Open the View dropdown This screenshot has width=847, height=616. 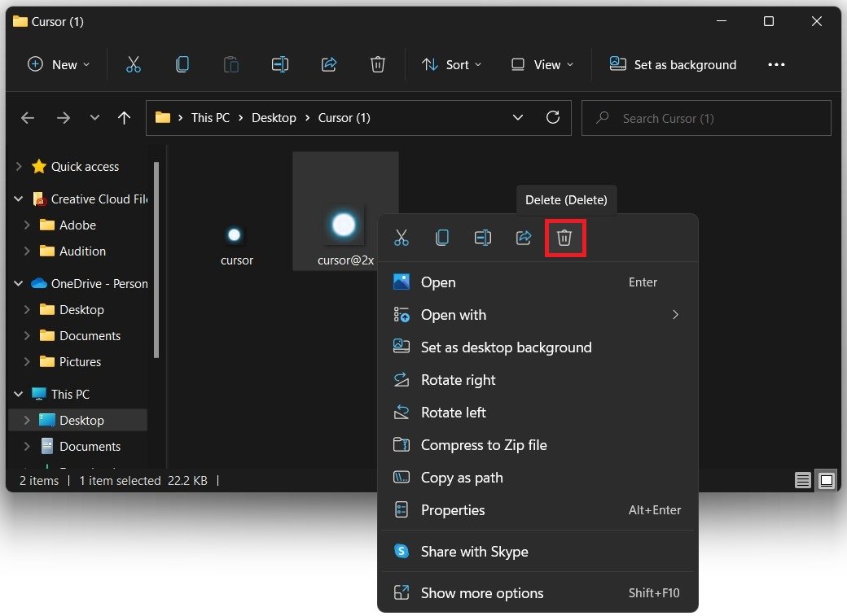(542, 64)
